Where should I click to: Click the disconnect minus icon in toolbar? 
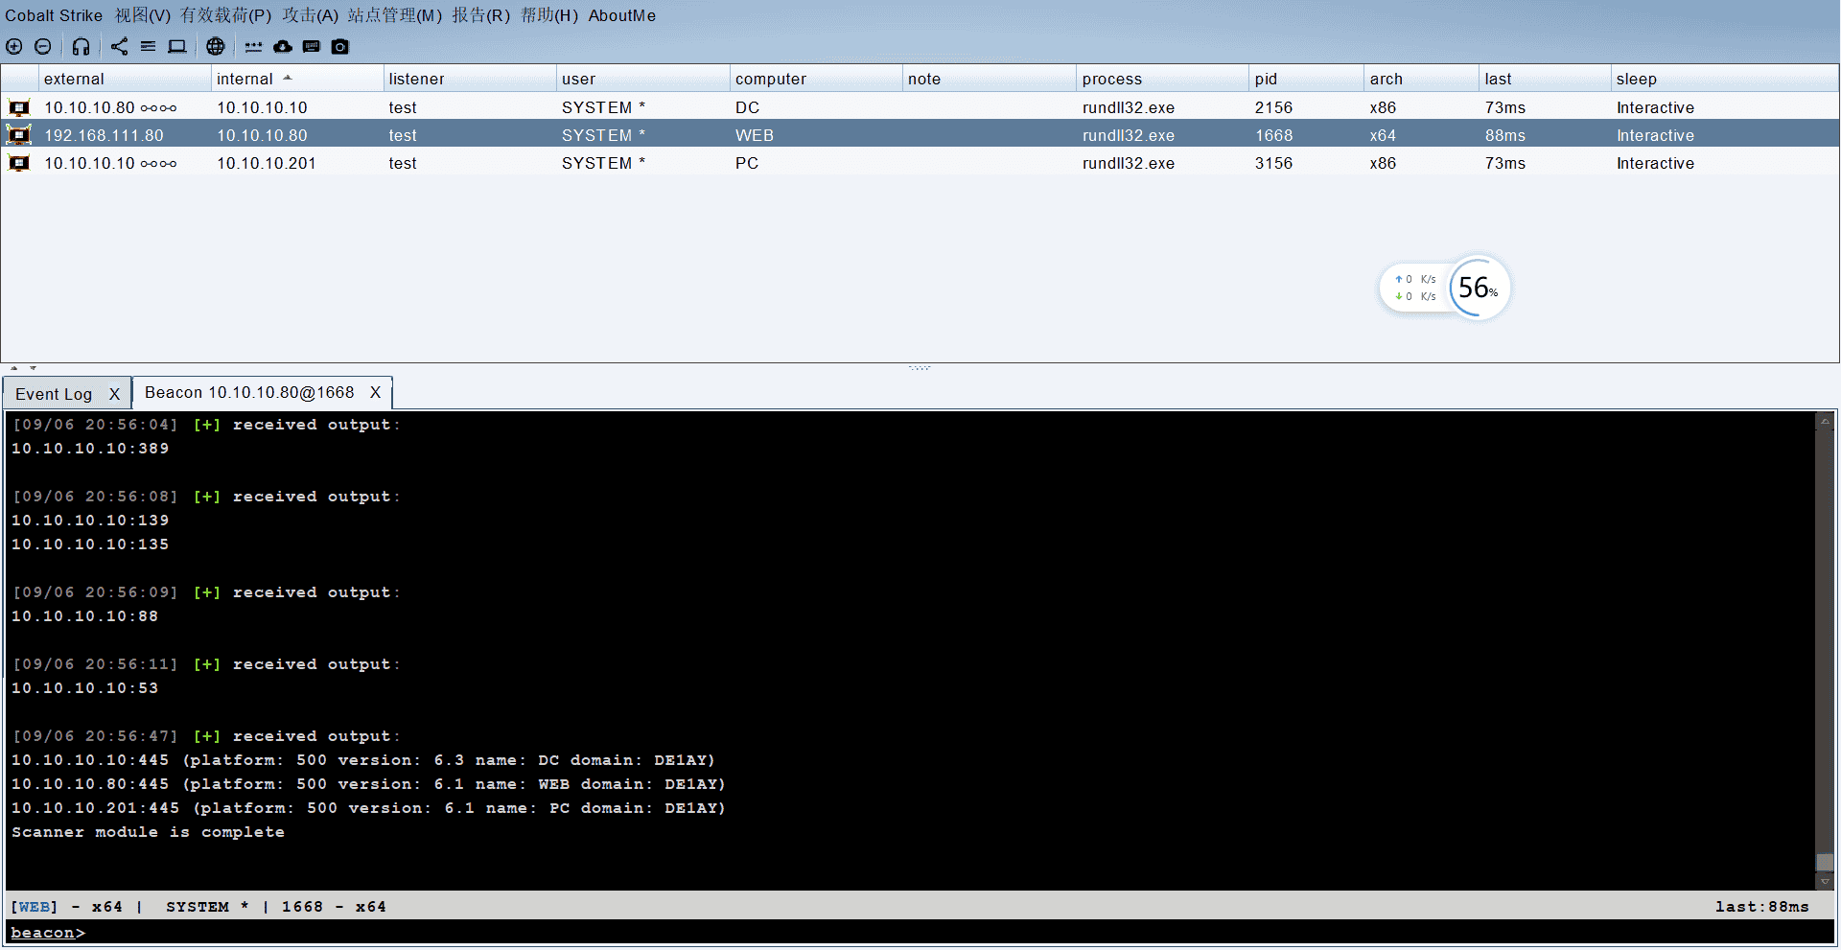tap(43, 46)
